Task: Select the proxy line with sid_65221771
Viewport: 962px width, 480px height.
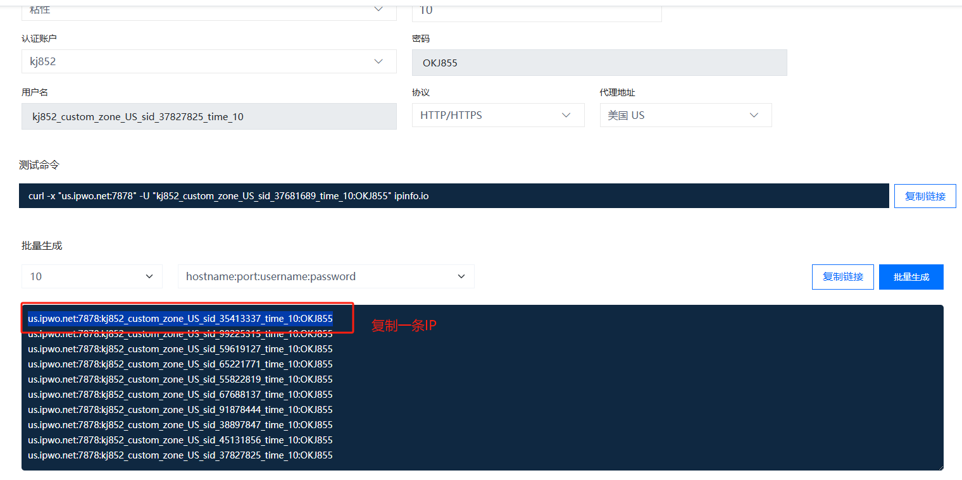Action: 180,364
